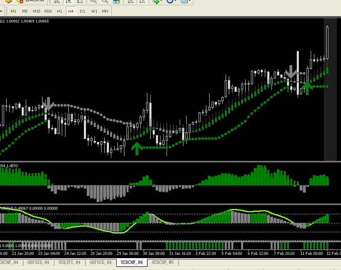Image resolution: width=341 pixels, height=270 pixels.
Task: Open the dropdown arrow left of M1
Action: pos(1,11)
